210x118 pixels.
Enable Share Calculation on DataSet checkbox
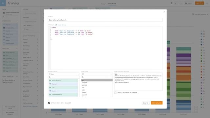[115, 92]
